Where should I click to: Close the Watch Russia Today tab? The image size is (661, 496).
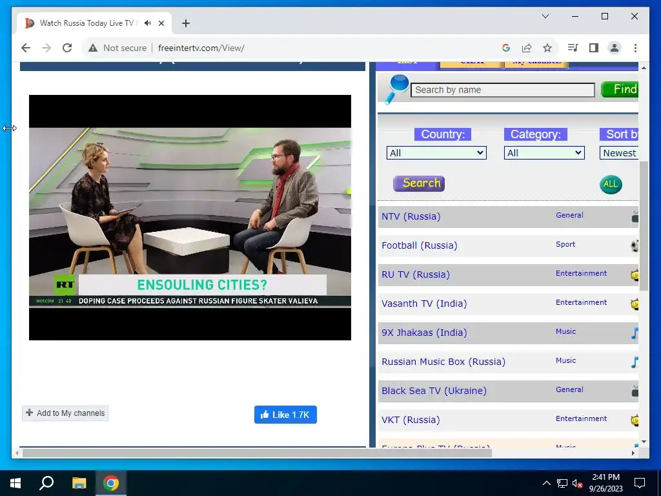tap(161, 23)
